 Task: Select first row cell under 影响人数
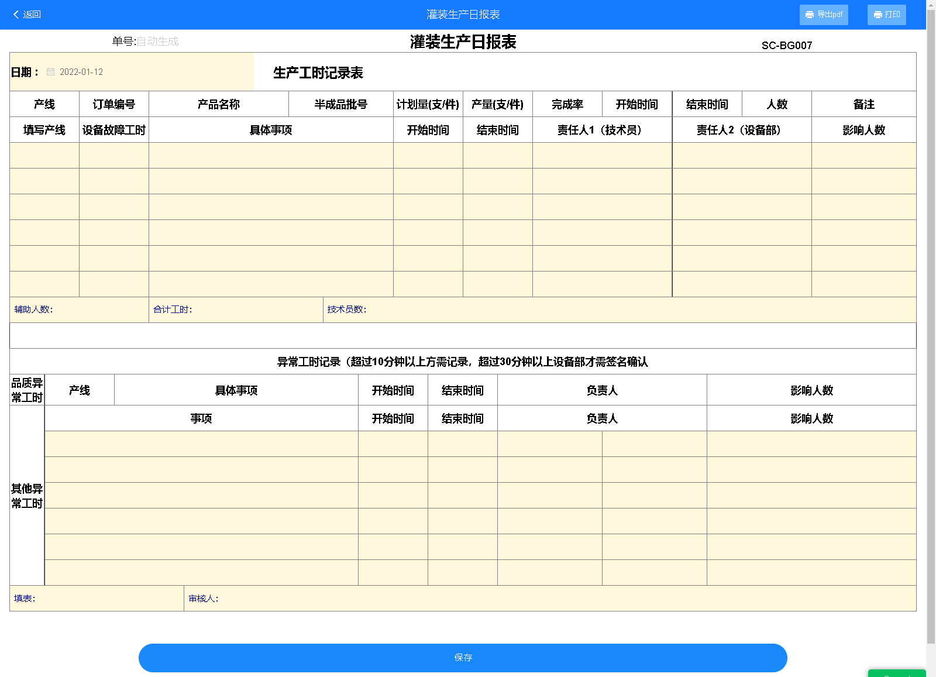coord(863,156)
